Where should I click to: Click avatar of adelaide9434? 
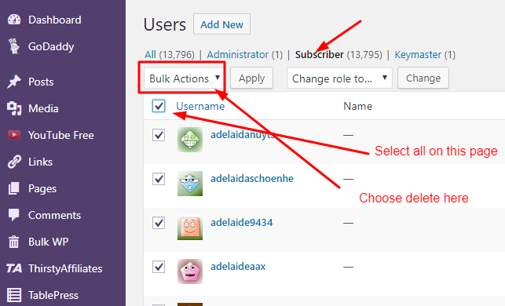pyautogui.click(x=190, y=228)
